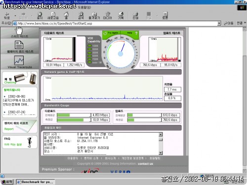Expand the address bar dropdown arrow
The height and width of the screenshot is (185, 247).
click(x=219, y=23)
